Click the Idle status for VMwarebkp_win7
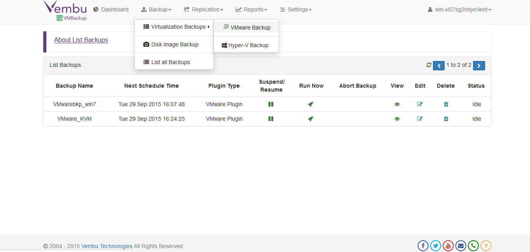Viewport: 530px width, 252px height. click(477, 104)
